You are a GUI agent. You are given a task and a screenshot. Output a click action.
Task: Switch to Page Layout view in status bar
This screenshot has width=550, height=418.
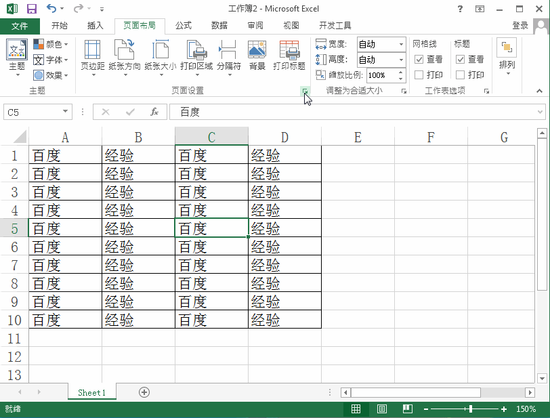[381, 409]
